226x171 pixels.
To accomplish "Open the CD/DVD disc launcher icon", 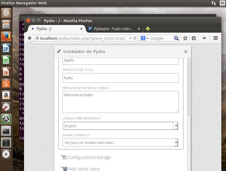I will point(6,154).
